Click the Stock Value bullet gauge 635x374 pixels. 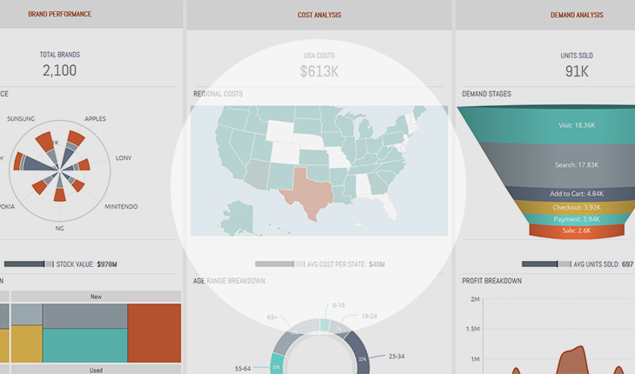[29, 264]
